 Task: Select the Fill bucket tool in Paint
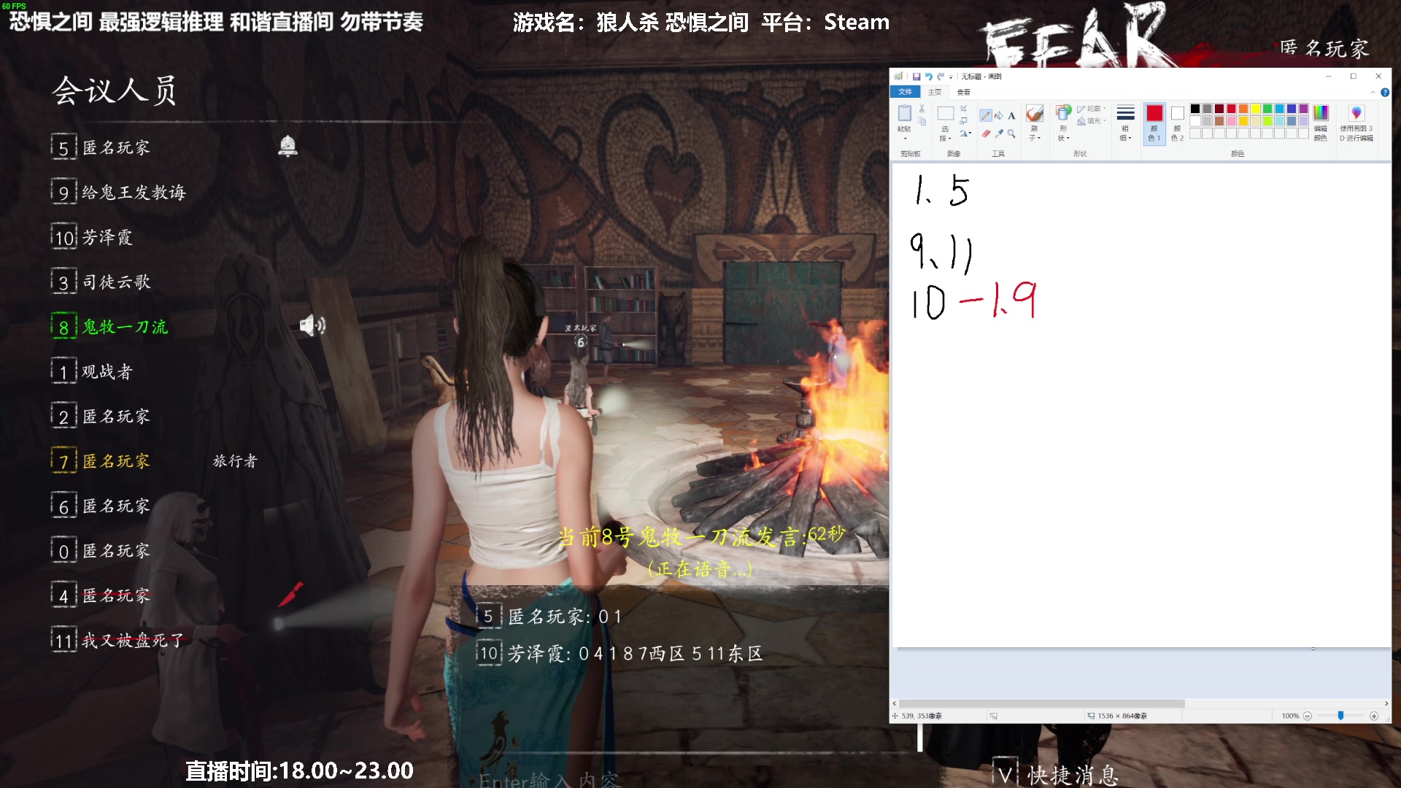click(x=999, y=115)
